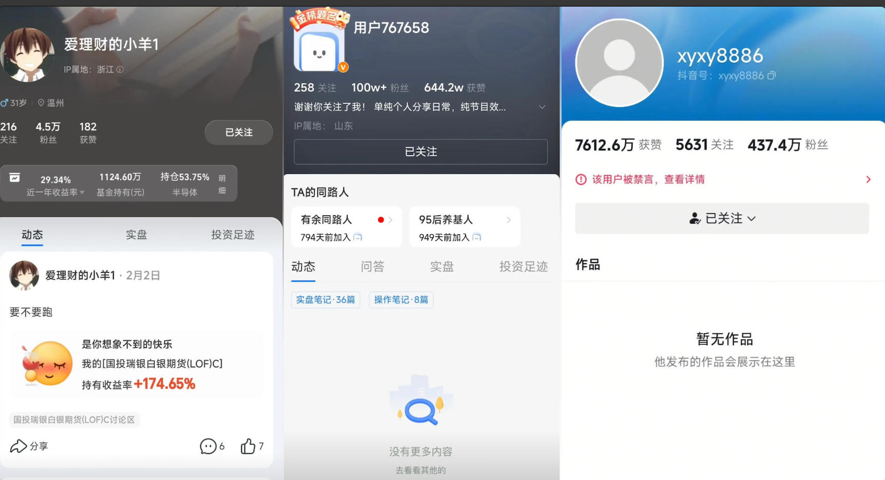Switch to 实盘 tab in left profile
Viewport: 885px width, 480px height.
click(137, 235)
